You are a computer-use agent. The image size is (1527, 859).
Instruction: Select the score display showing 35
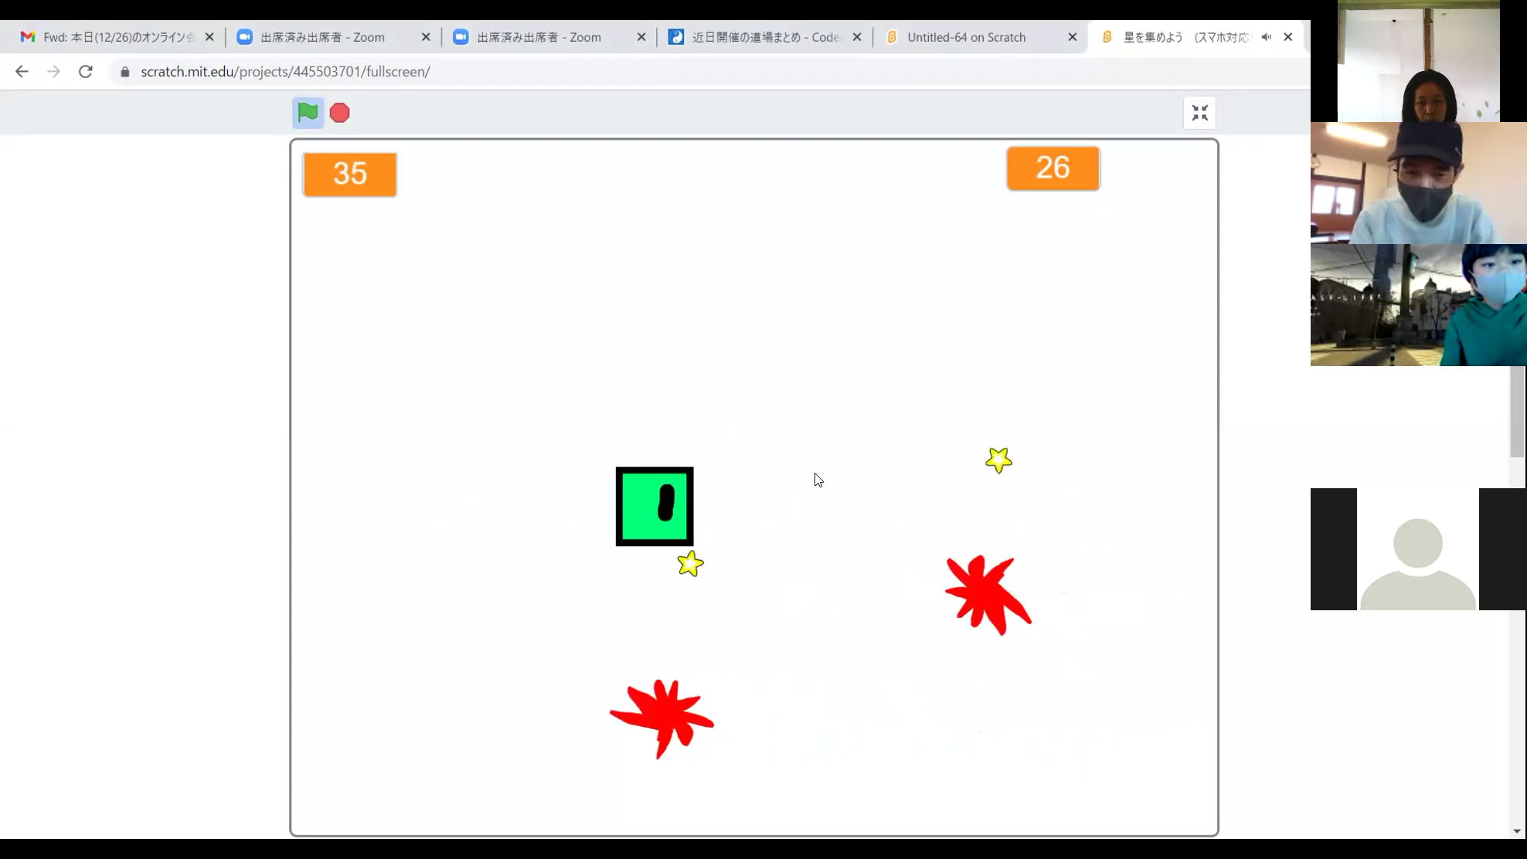349,173
